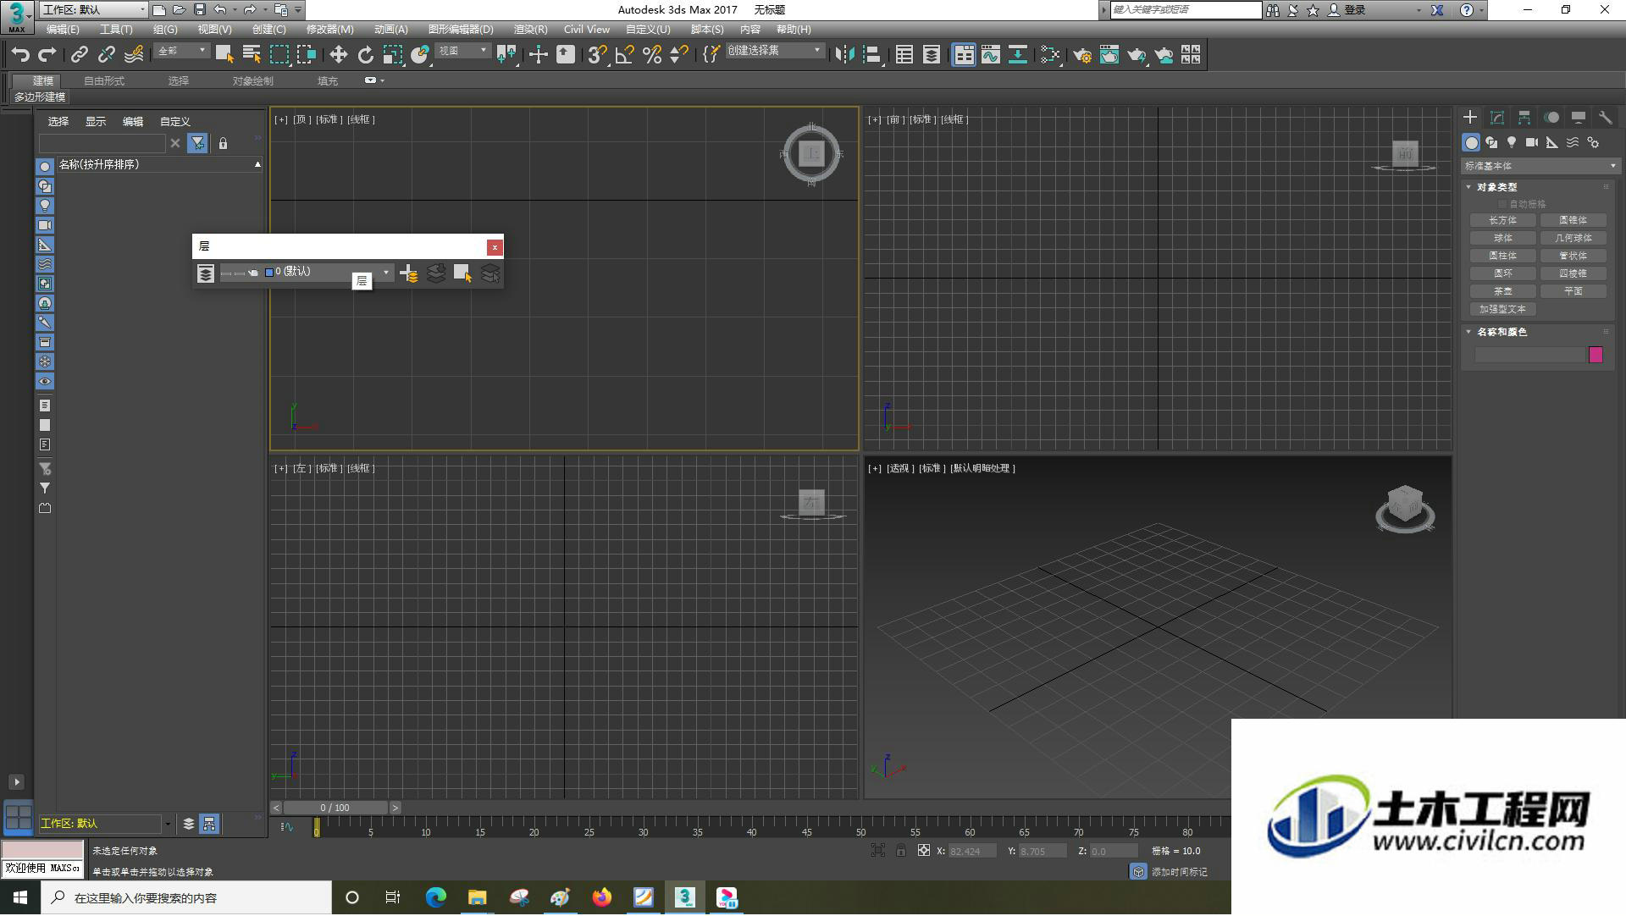Click the scene explorer search field
The height and width of the screenshot is (916, 1626).
102,143
